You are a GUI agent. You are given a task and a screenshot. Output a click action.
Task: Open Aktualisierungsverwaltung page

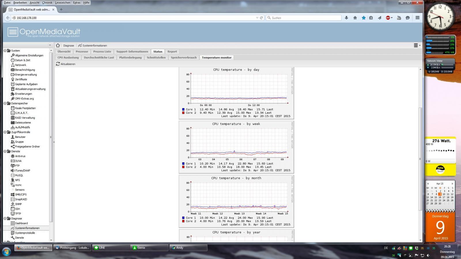pos(30,89)
